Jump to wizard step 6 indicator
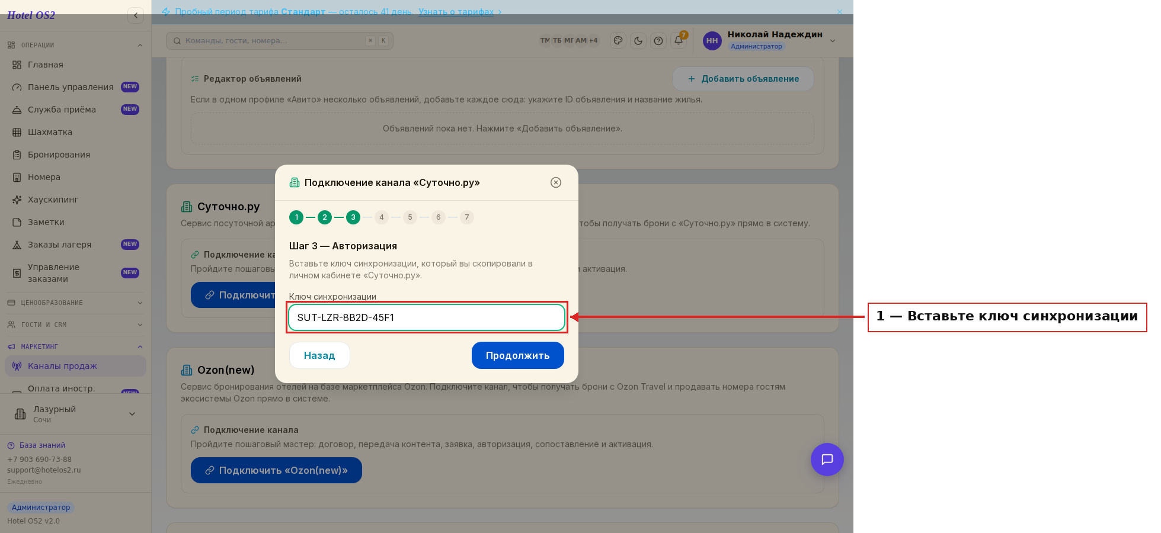 [x=439, y=217]
